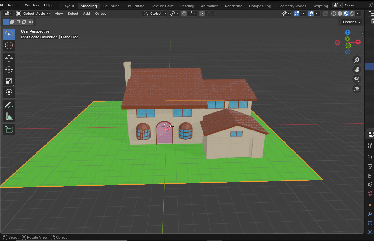Toggle viewport overlays
The image size is (374, 241).
[x=311, y=14]
